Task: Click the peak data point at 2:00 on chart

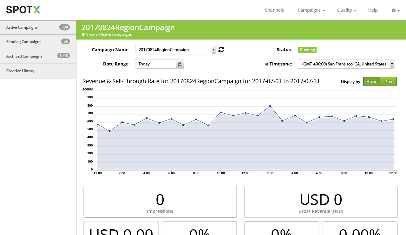Action: click(x=270, y=106)
